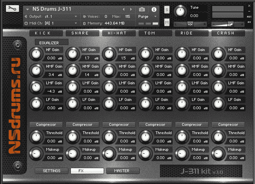Click the Snare HMF Gain value 1.4

pos(87,75)
